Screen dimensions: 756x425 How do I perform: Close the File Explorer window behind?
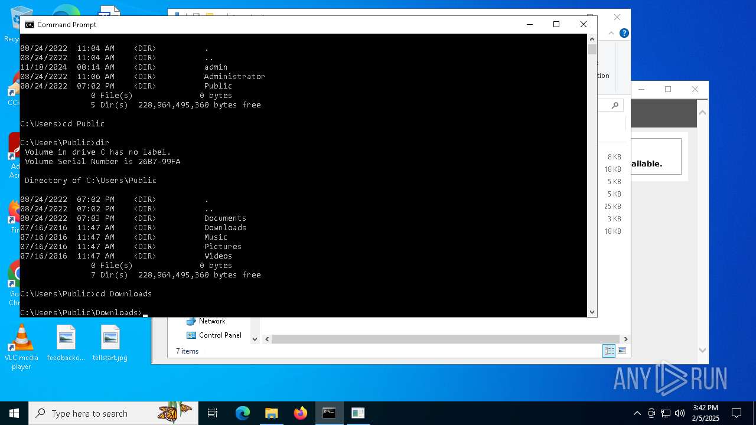617,17
